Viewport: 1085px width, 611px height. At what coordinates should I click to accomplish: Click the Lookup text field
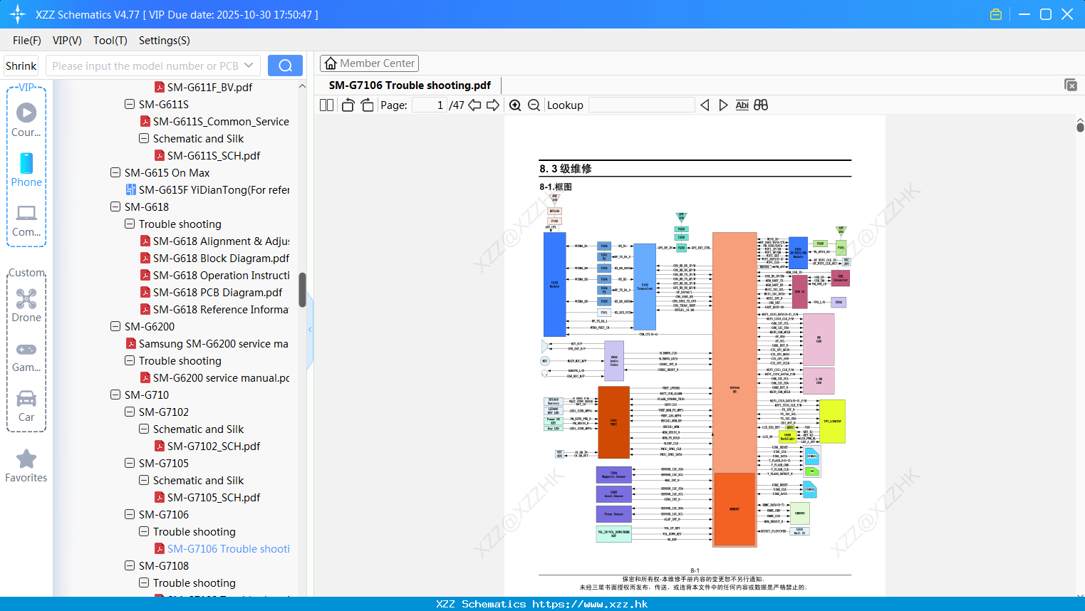coord(642,105)
